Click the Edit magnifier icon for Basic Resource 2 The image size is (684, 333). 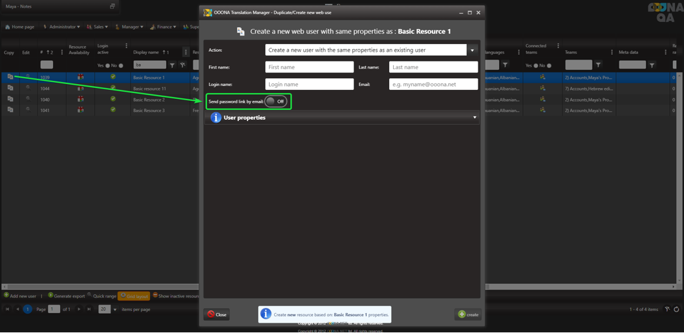pyautogui.click(x=28, y=99)
